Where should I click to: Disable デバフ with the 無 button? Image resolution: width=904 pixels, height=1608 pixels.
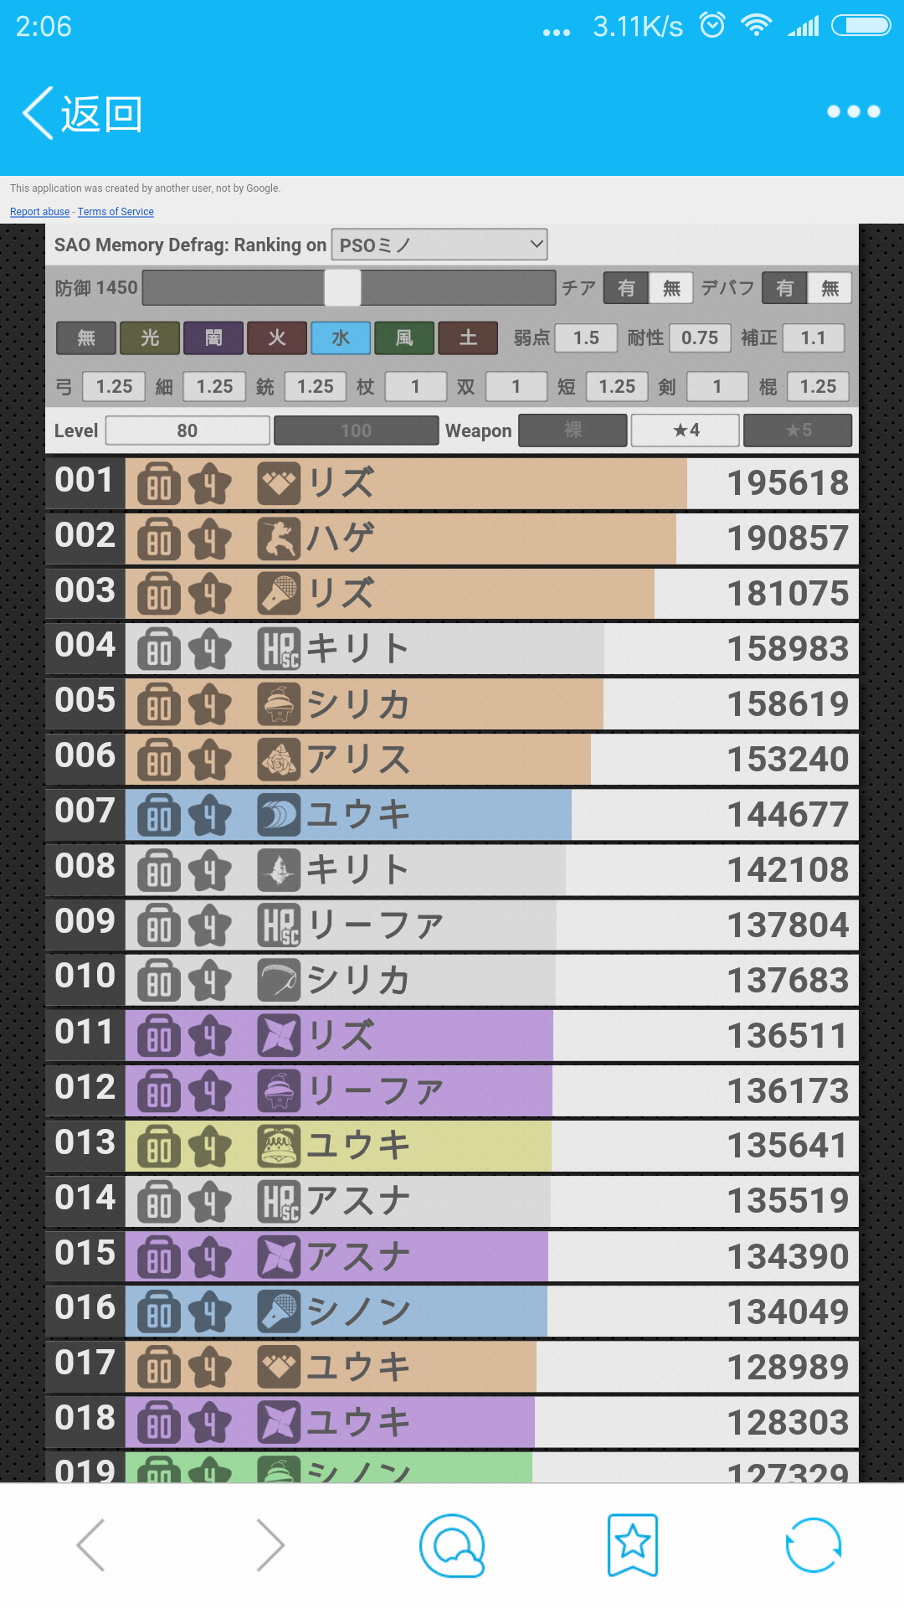pyautogui.click(x=830, y=288)
